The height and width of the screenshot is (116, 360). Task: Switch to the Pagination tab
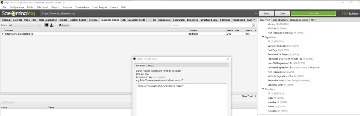pos(179,20)
